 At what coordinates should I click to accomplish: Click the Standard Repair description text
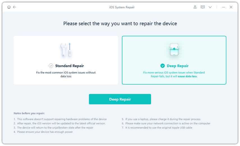66,74
